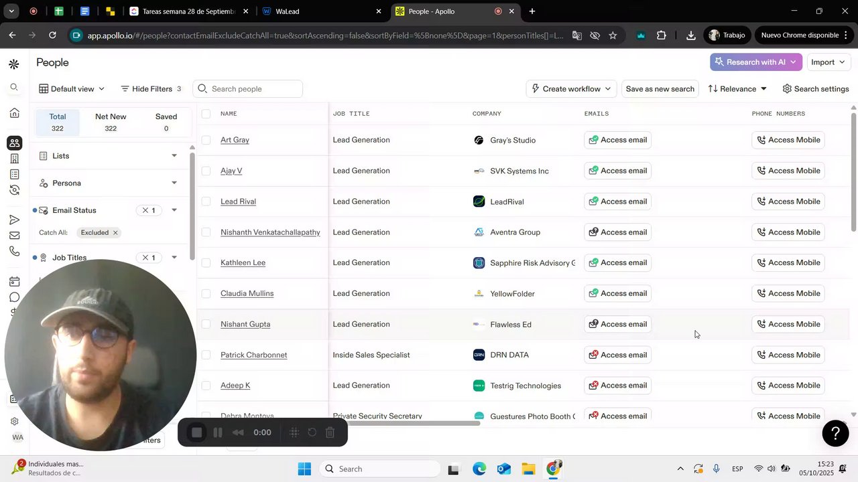Open the help question mark button
Viewport: 858px width, 482px height.
[835, 433]
